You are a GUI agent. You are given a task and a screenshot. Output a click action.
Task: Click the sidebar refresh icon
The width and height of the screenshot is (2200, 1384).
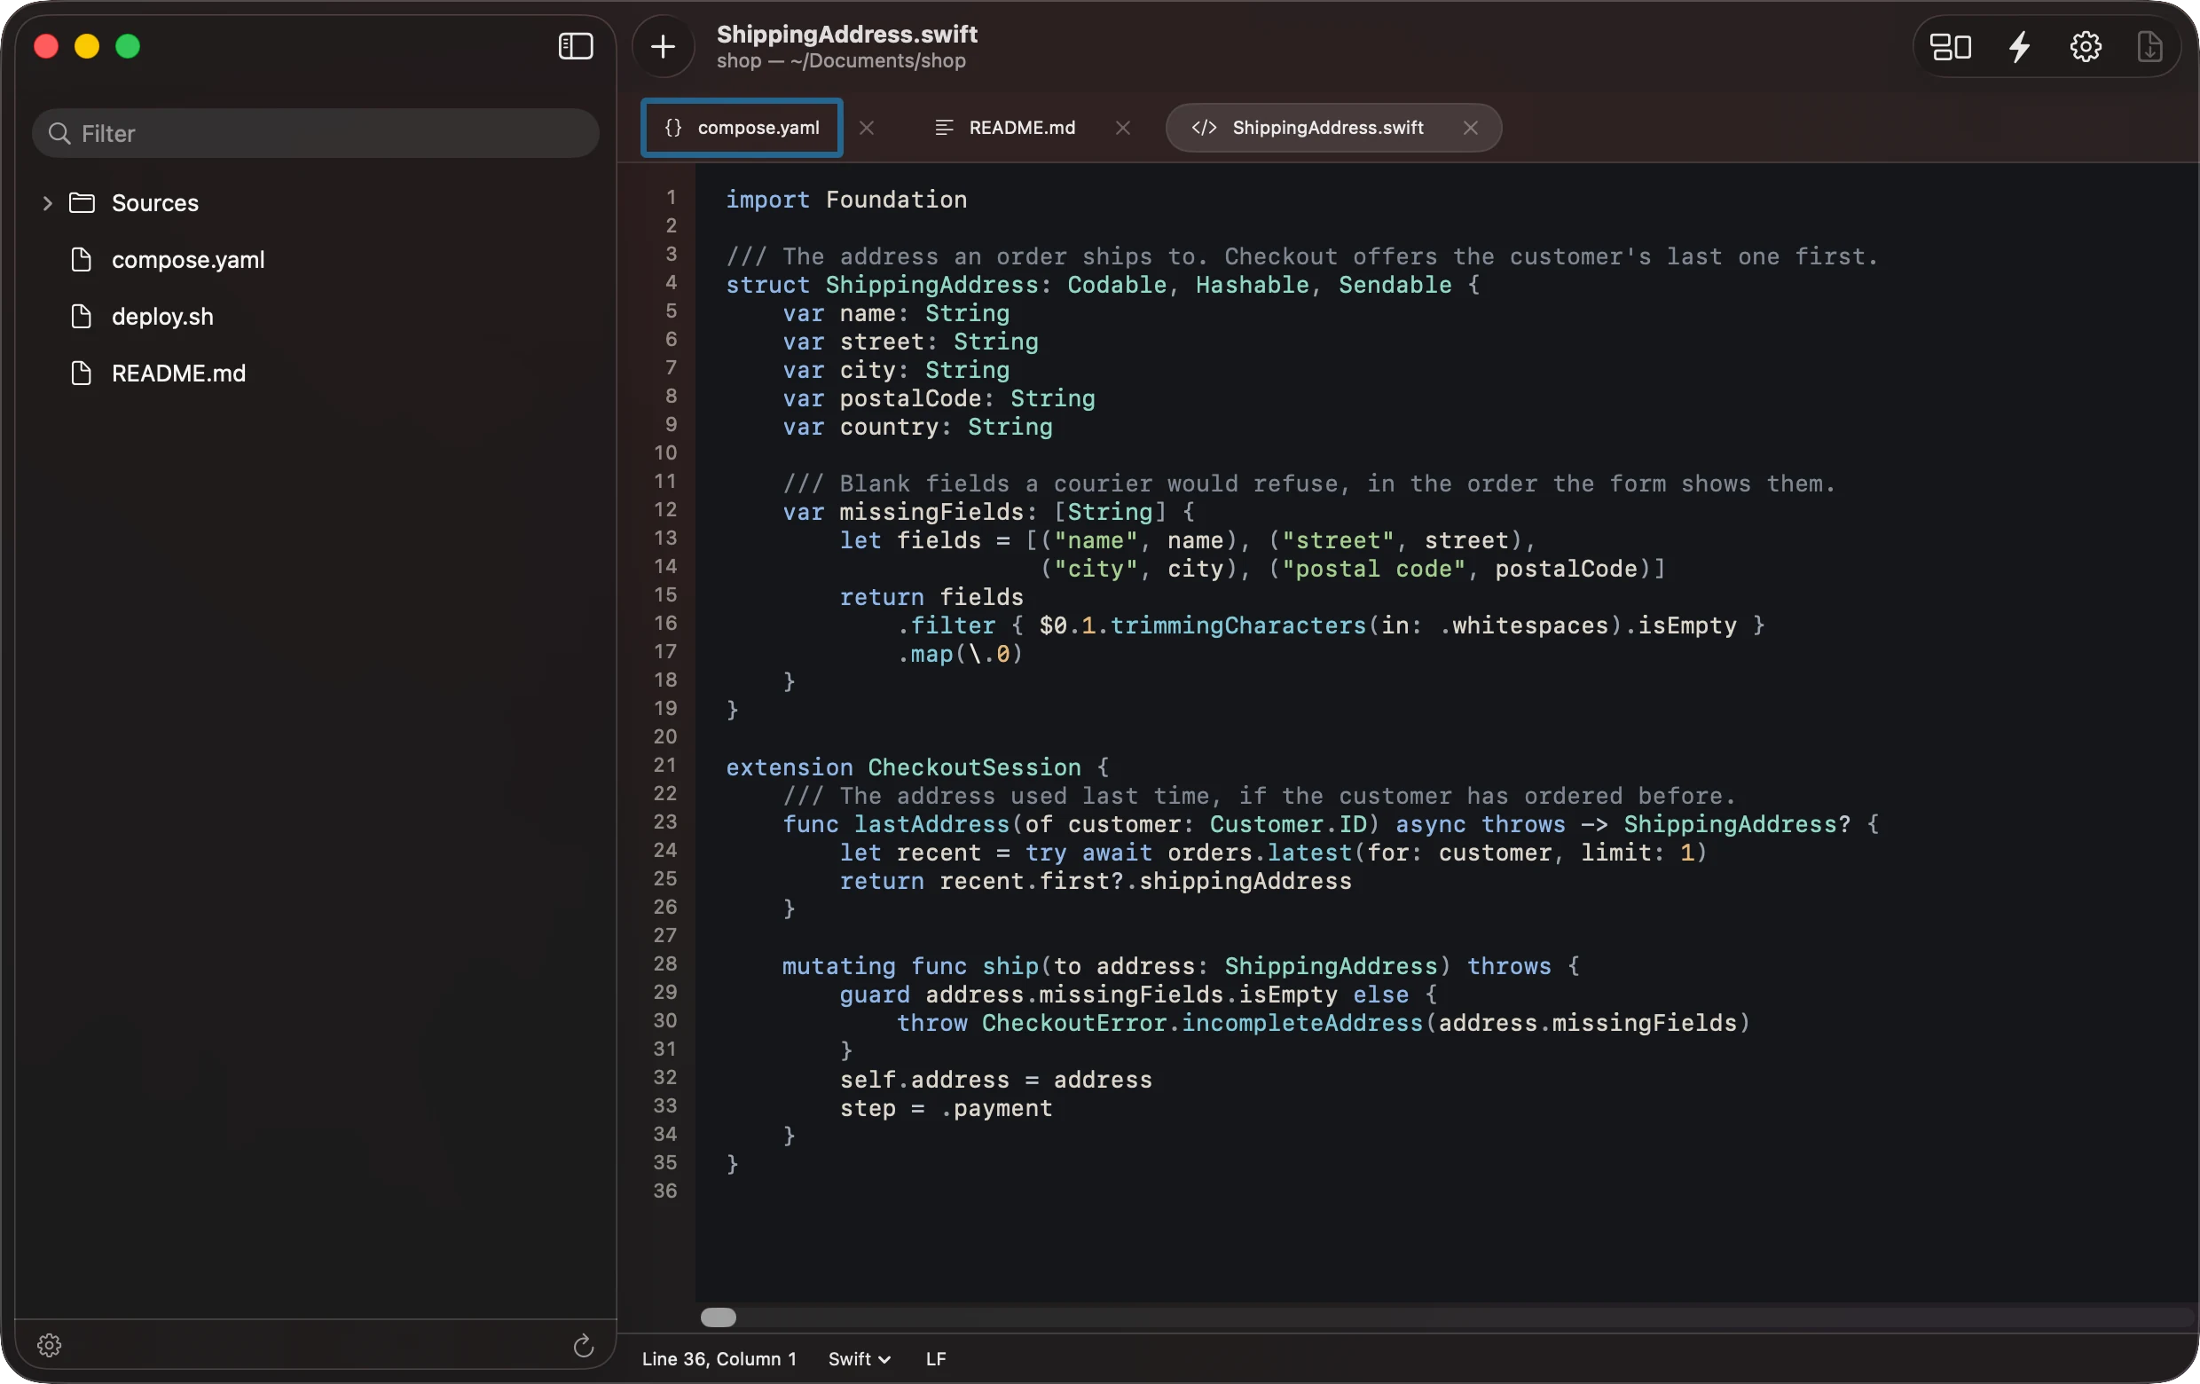pos(583,1345)
